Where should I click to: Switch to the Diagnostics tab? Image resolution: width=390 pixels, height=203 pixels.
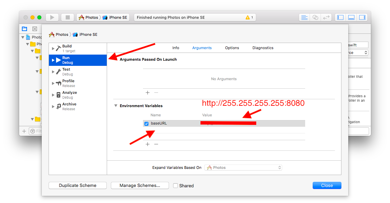click(x=263, y=48)
